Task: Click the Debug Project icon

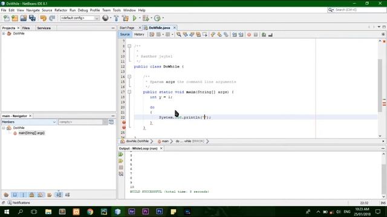Action: click(x=146, y=18)
